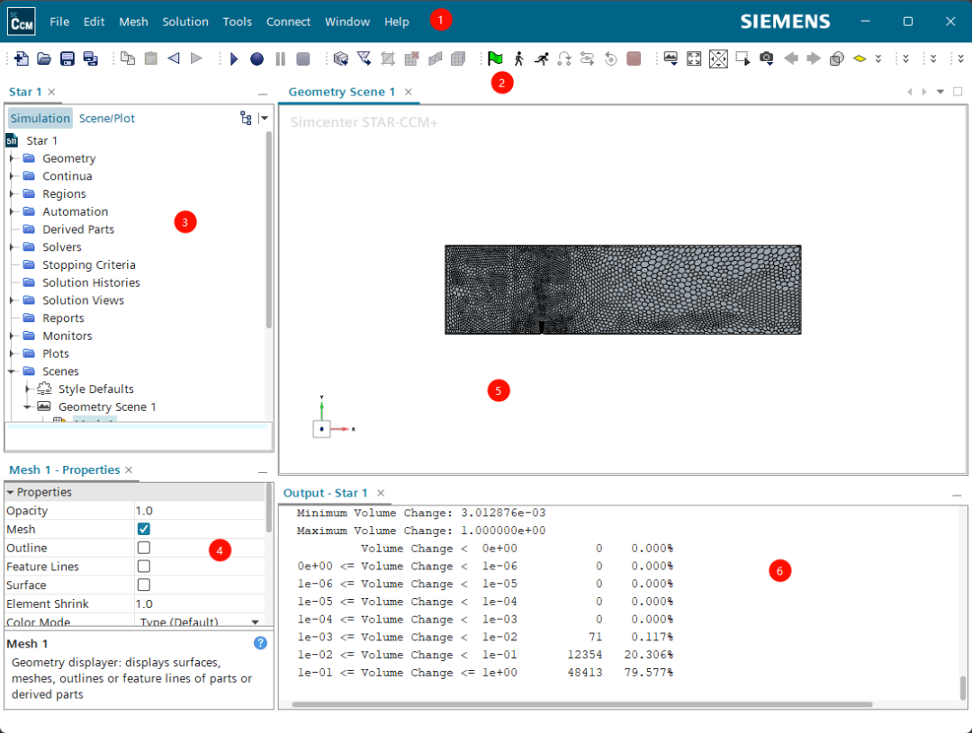Click the Run simulation running-man icon
972x733 pixels.
coord(541,58)
